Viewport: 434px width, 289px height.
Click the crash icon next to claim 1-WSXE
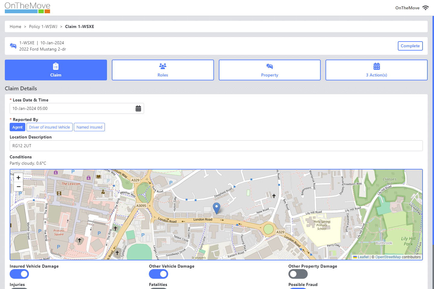(13, 45)
